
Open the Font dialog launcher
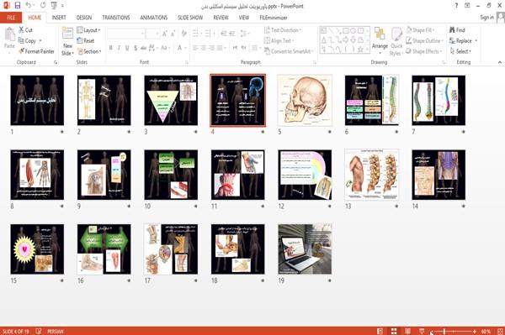pyautogui.click(x=186, y=62)
